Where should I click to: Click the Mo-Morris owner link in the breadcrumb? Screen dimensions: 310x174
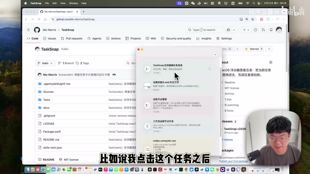[x=49, y=30]
